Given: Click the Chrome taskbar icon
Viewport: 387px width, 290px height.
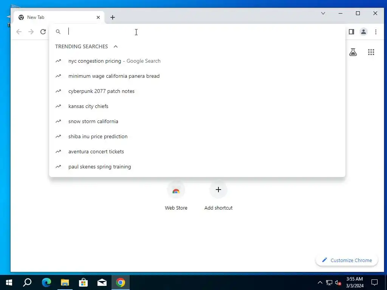Looking at the screenshot, I should (x=121, y=282).
